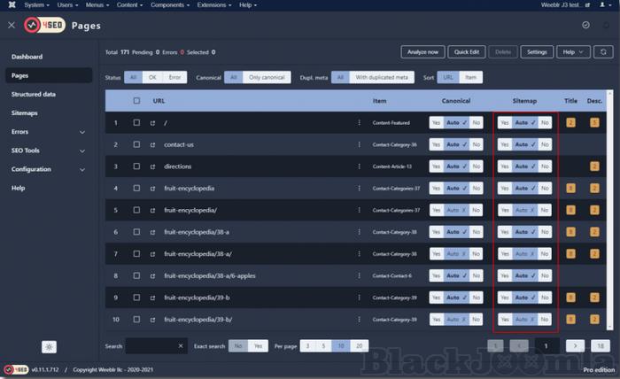Click the Analyze now button
Viewport: 620px width, 379px height.
(422, 52)
